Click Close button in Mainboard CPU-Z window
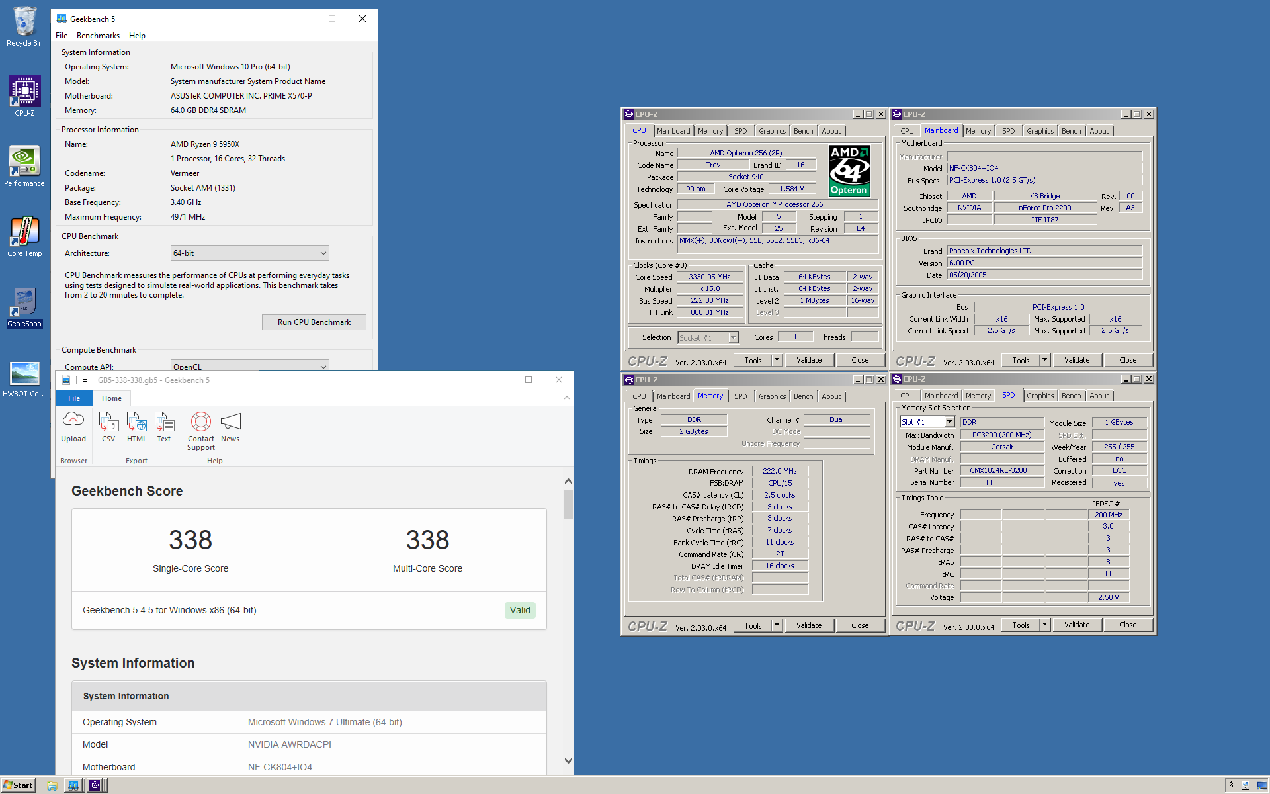Image resolution: width=1270 pixels, height=794 pixels. pos(1128,360)
